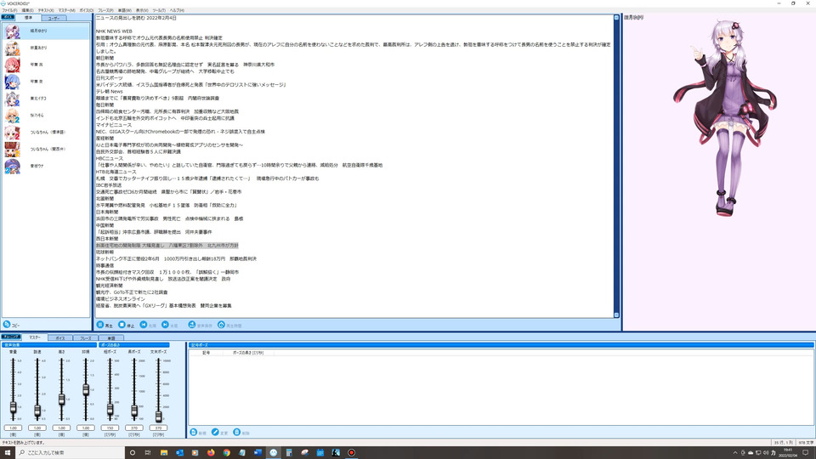
Task: Click the 文末ポーズ slider handle
Action: click(158, 416)
